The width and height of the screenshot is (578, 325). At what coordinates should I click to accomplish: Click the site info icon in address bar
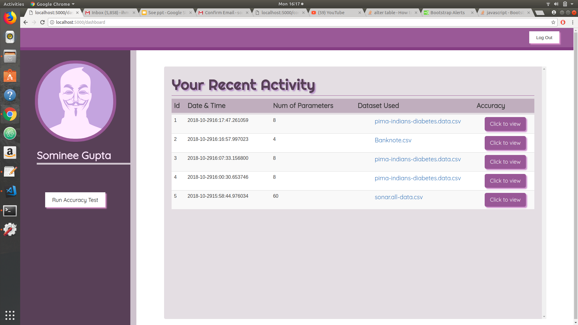[x=52, y=22]
